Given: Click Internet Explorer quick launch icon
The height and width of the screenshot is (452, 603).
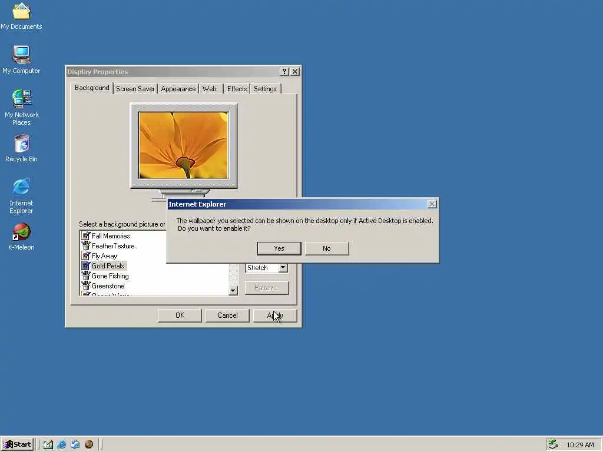Looking at the screenshot, I should (61, 444).
